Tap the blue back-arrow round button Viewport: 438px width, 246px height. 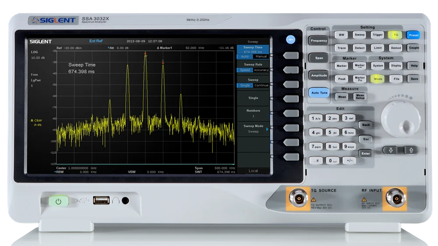[x=291, y=40]
